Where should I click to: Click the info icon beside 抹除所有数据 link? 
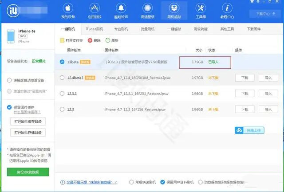pos(63,182)
